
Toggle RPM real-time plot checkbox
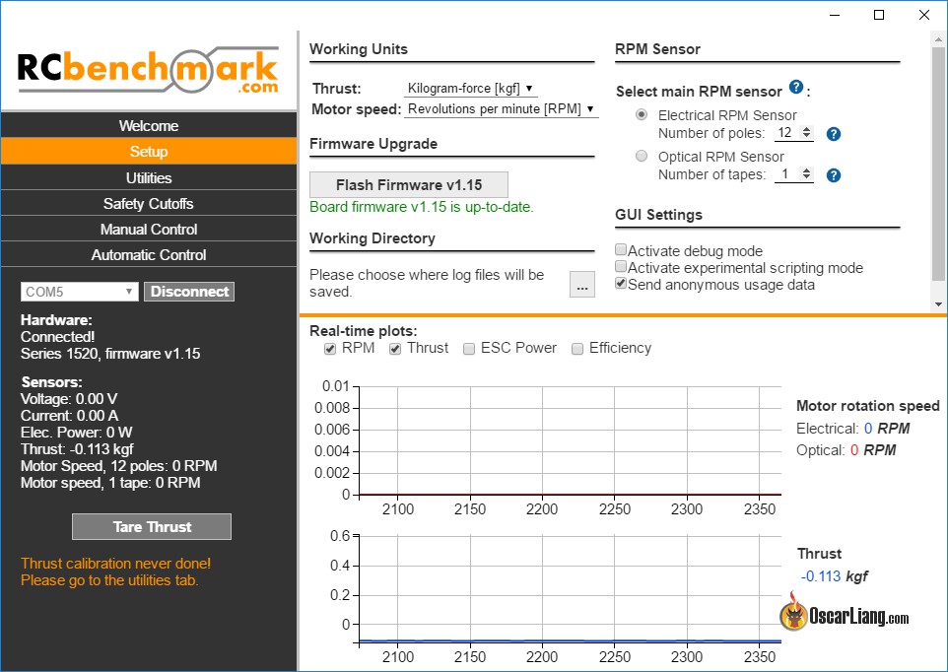[x=329, y=349]
